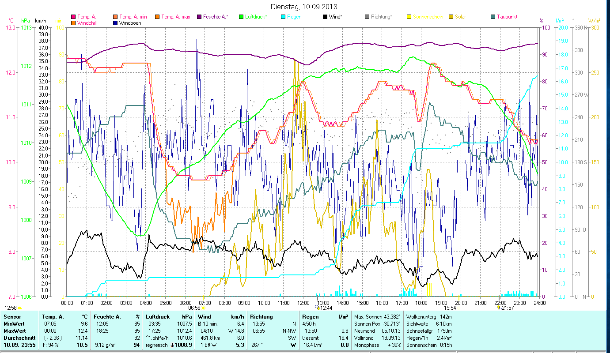Click the current temperature value 10.5

click(83, 345)
